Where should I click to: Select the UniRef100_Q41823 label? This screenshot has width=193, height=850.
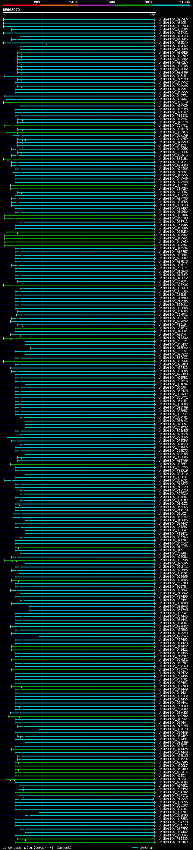coord(173,444)
